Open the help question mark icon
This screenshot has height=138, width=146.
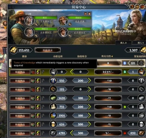(132, 7)
